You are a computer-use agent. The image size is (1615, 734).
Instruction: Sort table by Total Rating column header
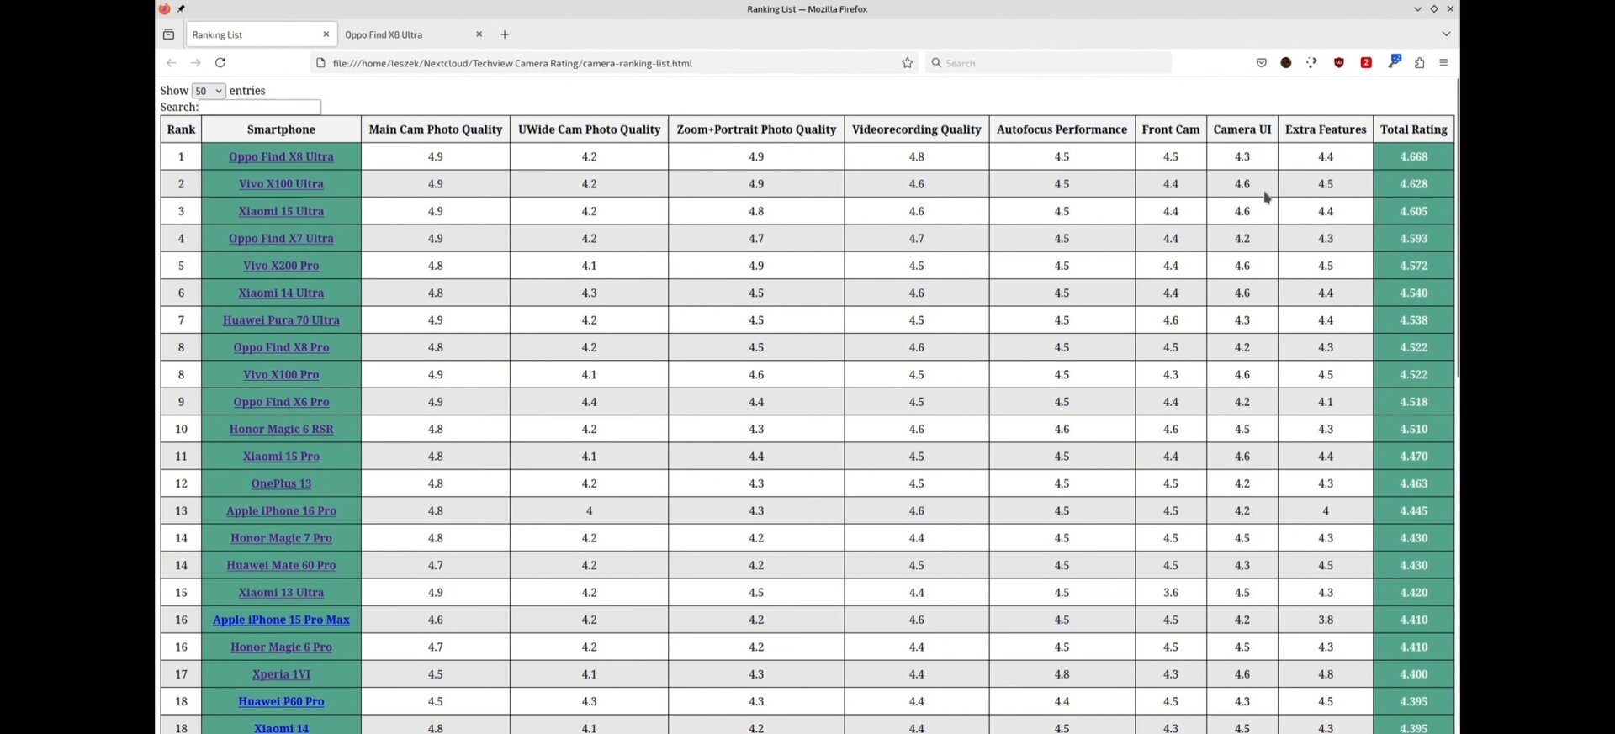1413,129
